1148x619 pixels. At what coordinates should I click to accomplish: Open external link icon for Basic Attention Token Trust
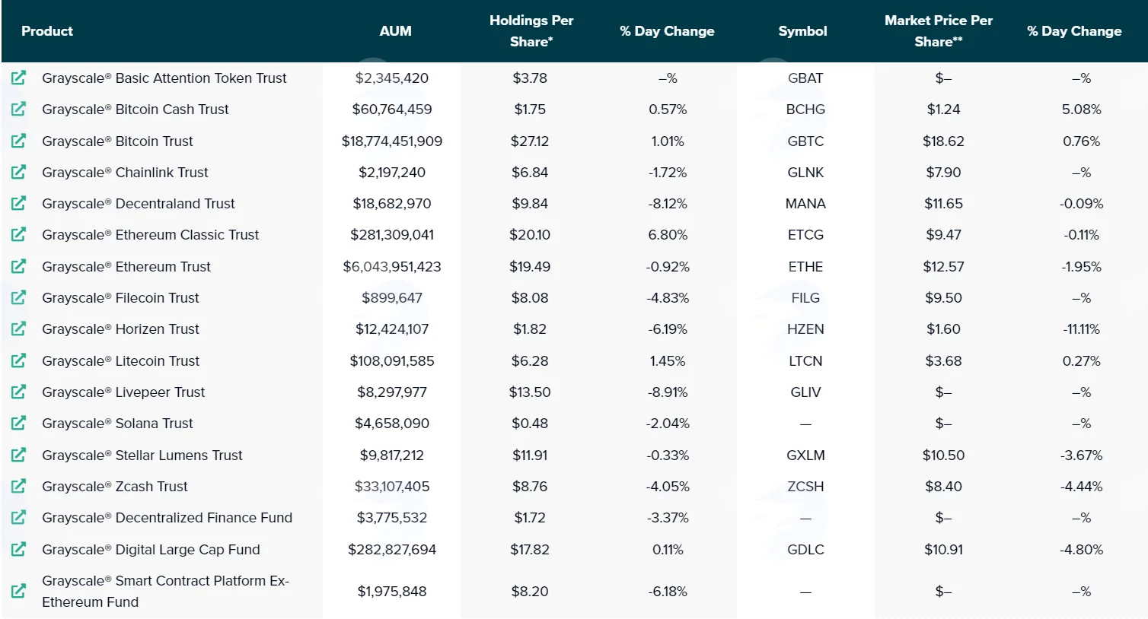(18, 78)
